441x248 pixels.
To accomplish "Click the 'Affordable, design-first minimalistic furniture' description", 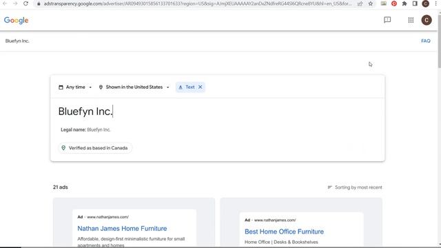I will point(131,242).
